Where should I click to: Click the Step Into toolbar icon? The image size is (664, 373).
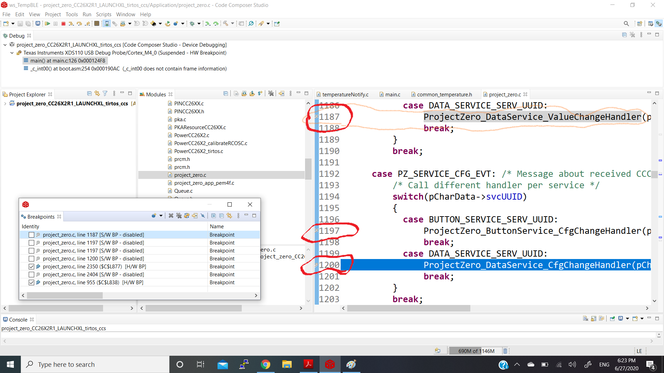71,23
